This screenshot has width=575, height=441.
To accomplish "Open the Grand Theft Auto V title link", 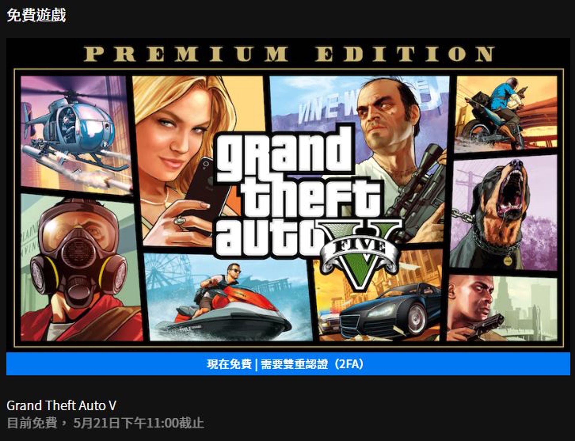I will 61,405.
